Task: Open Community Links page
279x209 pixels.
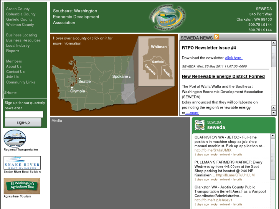Action: coord(20,82)
